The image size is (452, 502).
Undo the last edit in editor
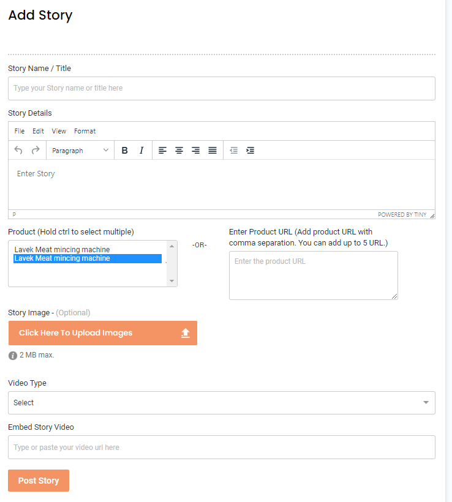[x=18, y=150]
